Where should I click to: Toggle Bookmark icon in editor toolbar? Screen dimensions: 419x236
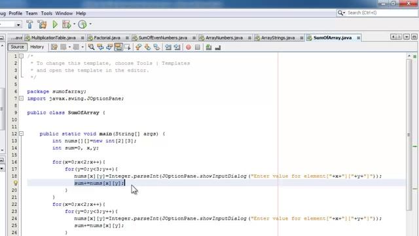[x=156, y=47]
